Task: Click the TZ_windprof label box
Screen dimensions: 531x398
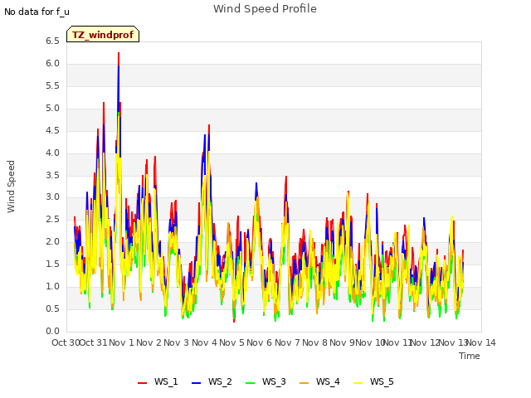Action: click(103, 34)
